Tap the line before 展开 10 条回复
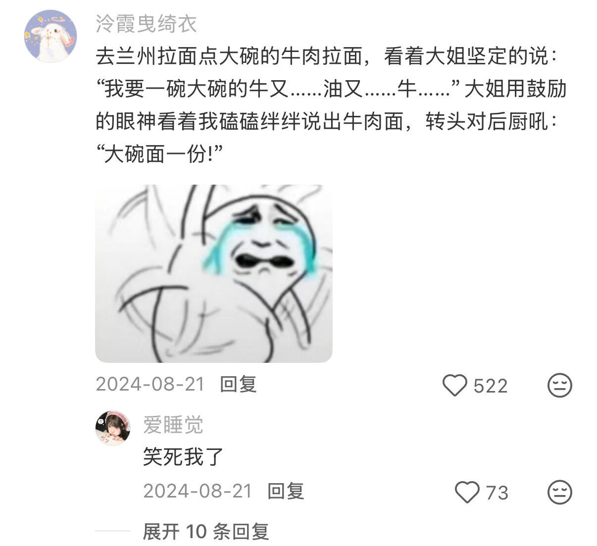Image resolution: width=597 pixels, height=546 pixels. click(x=112, y=532)
